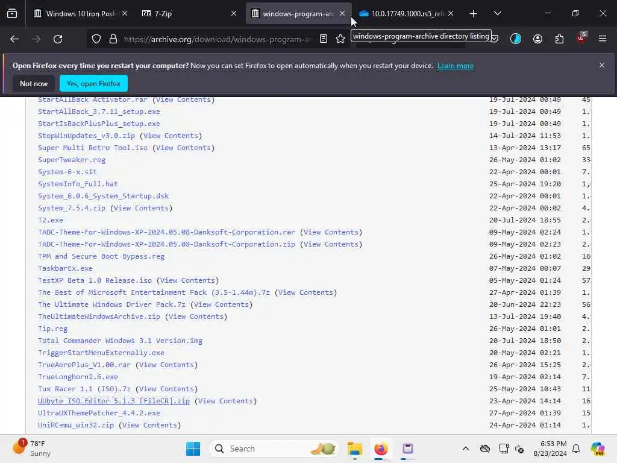Close the 10.0.17749.1000.rs5_rel tab
This screenshot has width=617, height=463.
[451, 13]
